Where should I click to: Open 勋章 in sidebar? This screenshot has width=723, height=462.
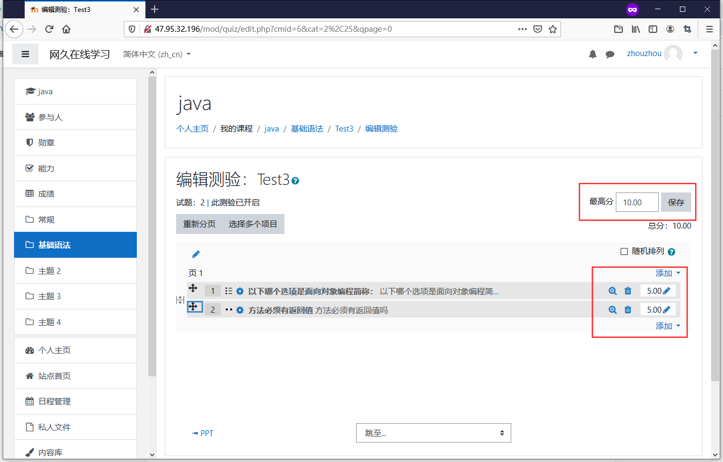click(75, 143)
